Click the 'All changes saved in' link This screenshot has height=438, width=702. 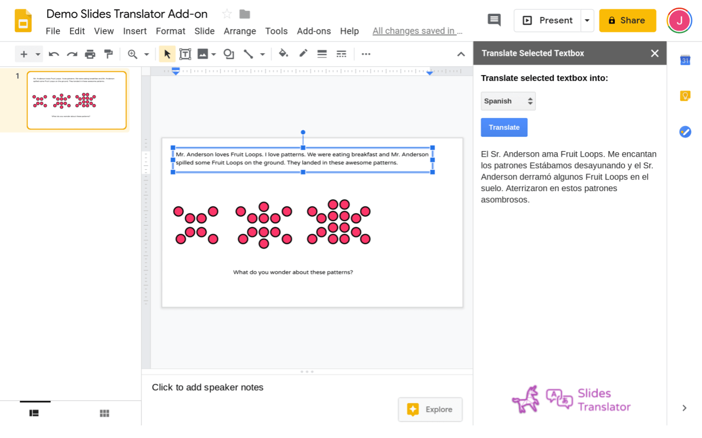pyautogui.click(x=417, y=31)
